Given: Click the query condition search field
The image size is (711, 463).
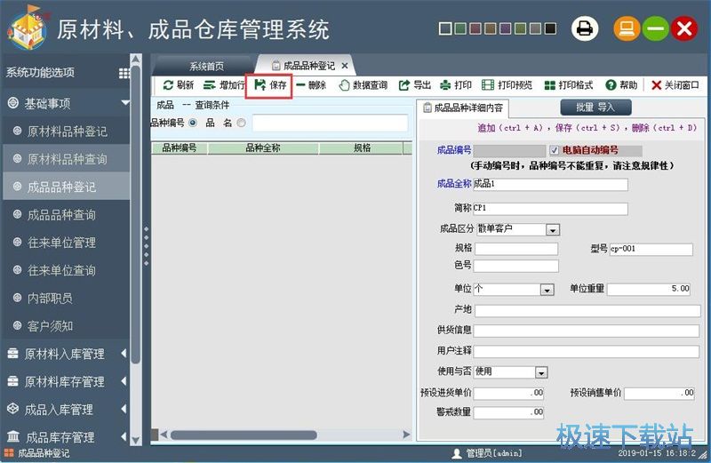Looking at the screenshot, I should click(330, 123).
